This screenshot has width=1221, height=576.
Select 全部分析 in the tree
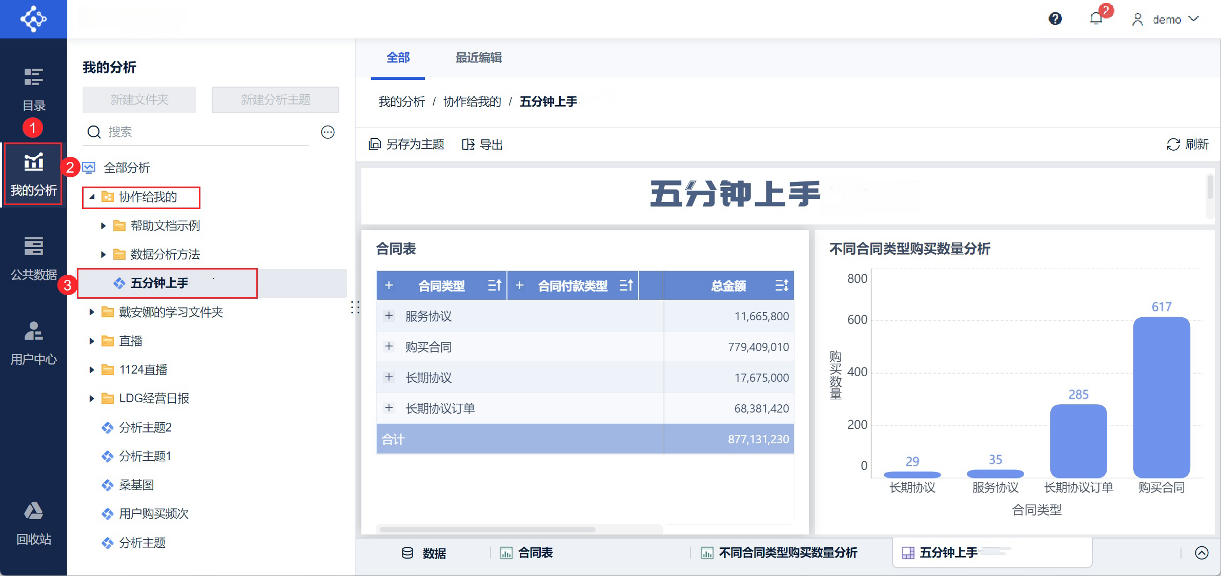coord(127,168)
